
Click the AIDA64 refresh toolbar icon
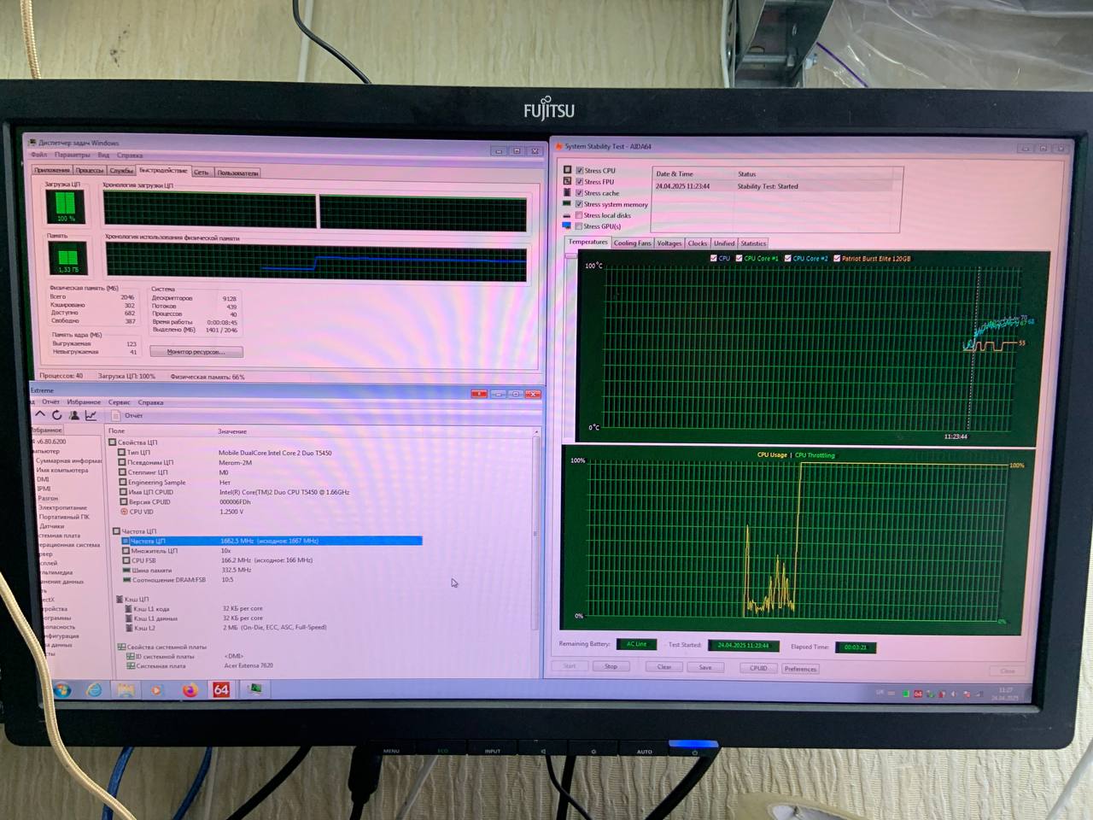point(57,415)
